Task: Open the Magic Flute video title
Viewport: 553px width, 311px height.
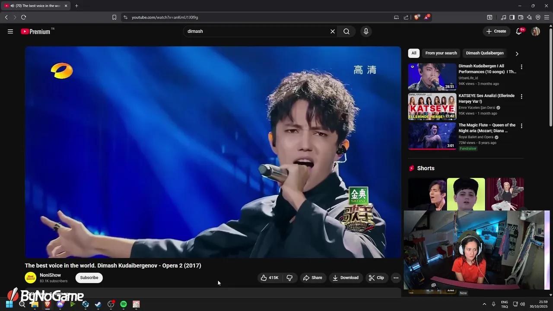Action: click(x=487, y=128)
